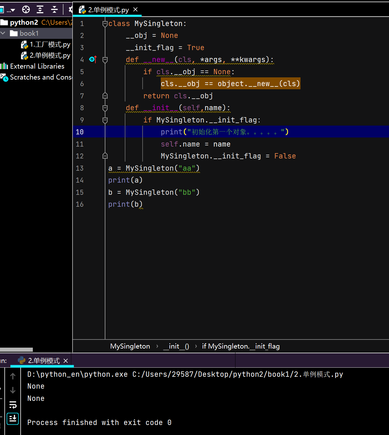This screenshot has width=389, height=435.
Task: Click the 'if MySingleton.__init_flag' breadcrumb
Action: coord(241,346)
